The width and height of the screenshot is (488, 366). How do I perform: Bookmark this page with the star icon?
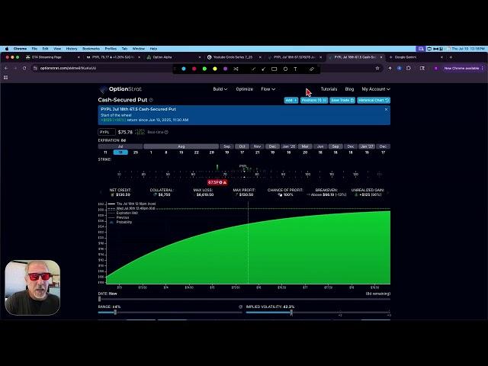[377, 68]
